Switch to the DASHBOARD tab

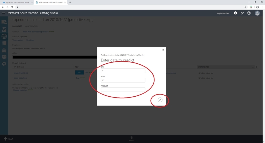[x=17, y=26]
